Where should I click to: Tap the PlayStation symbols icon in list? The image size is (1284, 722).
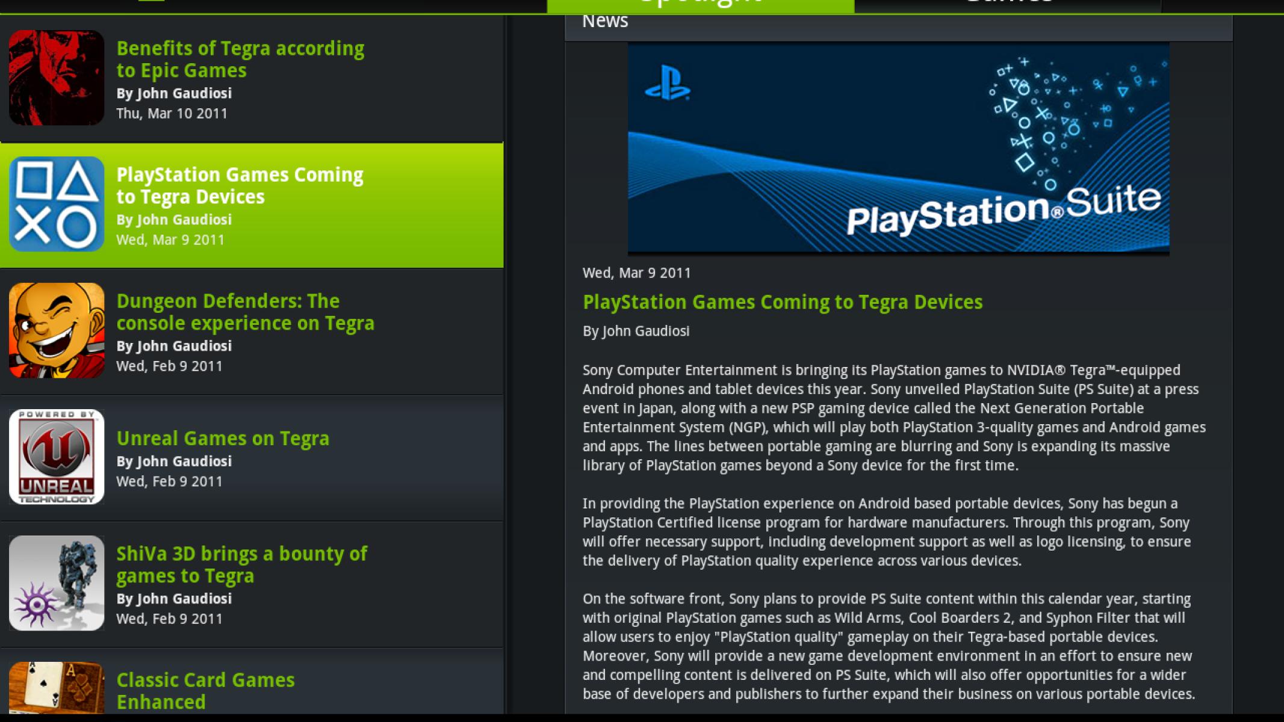(57, 204)
